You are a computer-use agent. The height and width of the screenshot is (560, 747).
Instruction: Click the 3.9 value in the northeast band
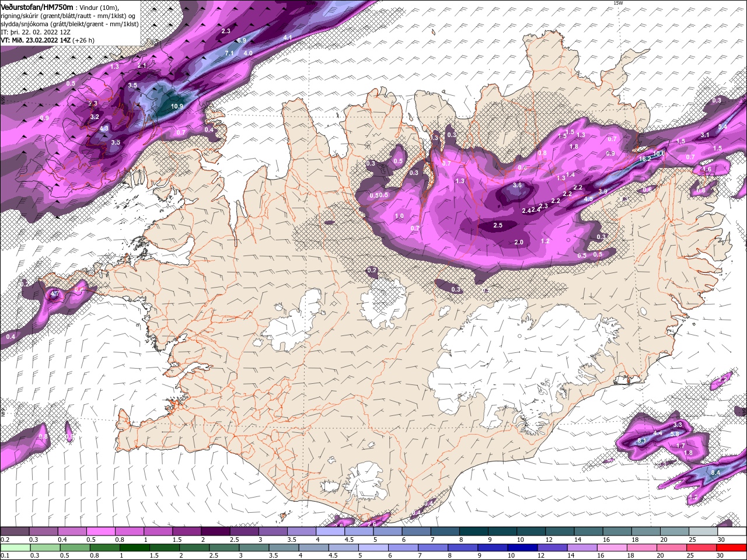[603, 191]
